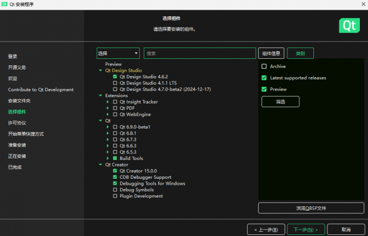Uncheck Latest supported releases filter
The height and width of the screenshot is (236, 368).
tap(264, 78)
